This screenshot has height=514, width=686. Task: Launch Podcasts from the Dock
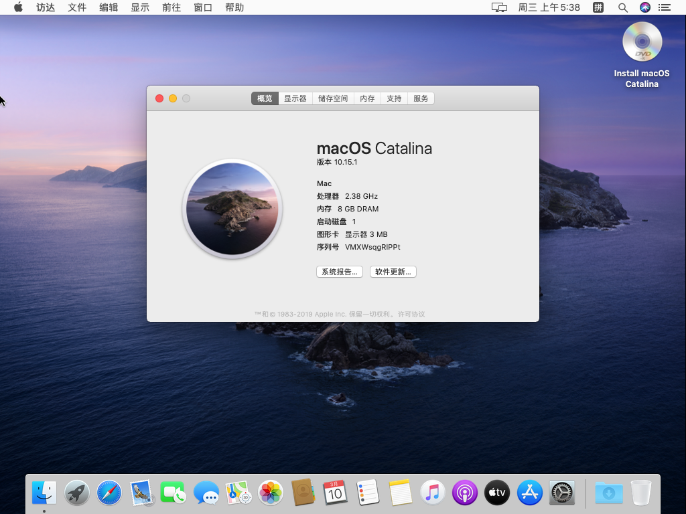point(465,493)
